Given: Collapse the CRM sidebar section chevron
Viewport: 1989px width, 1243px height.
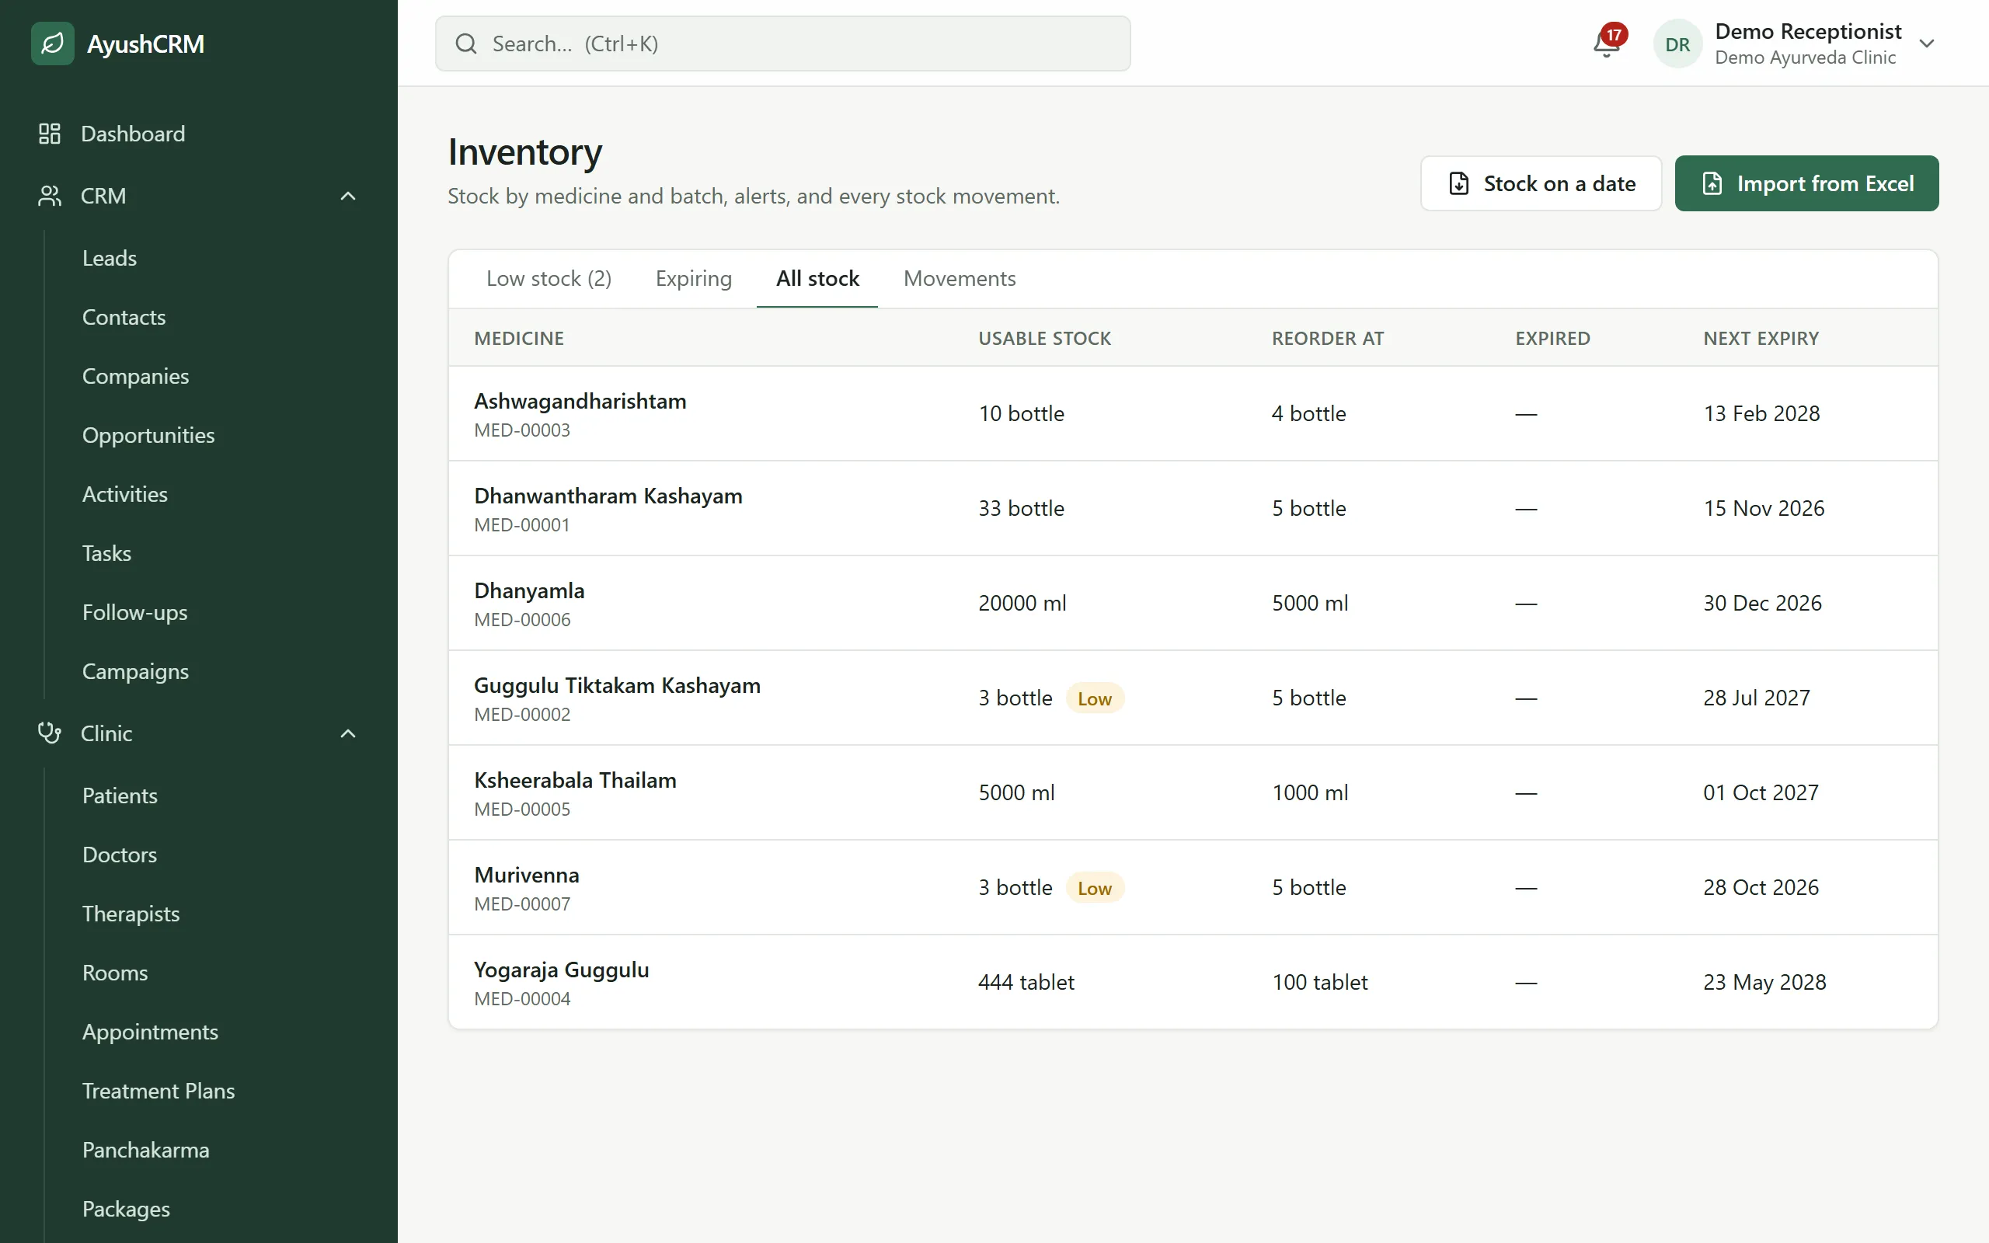Looking at the screenshot, I should [x=349, y=196].
